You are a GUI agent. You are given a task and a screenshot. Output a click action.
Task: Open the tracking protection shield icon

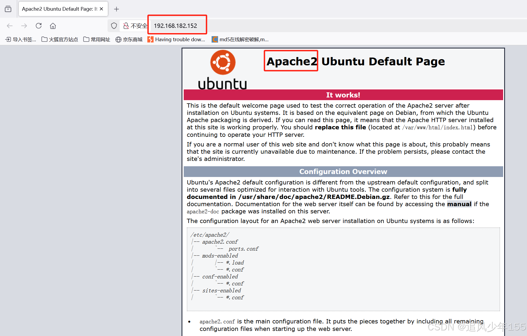(x=114, y=26)
